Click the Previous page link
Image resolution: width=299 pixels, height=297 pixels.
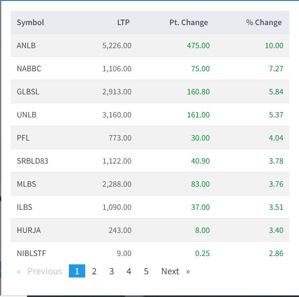pos(40,271)
